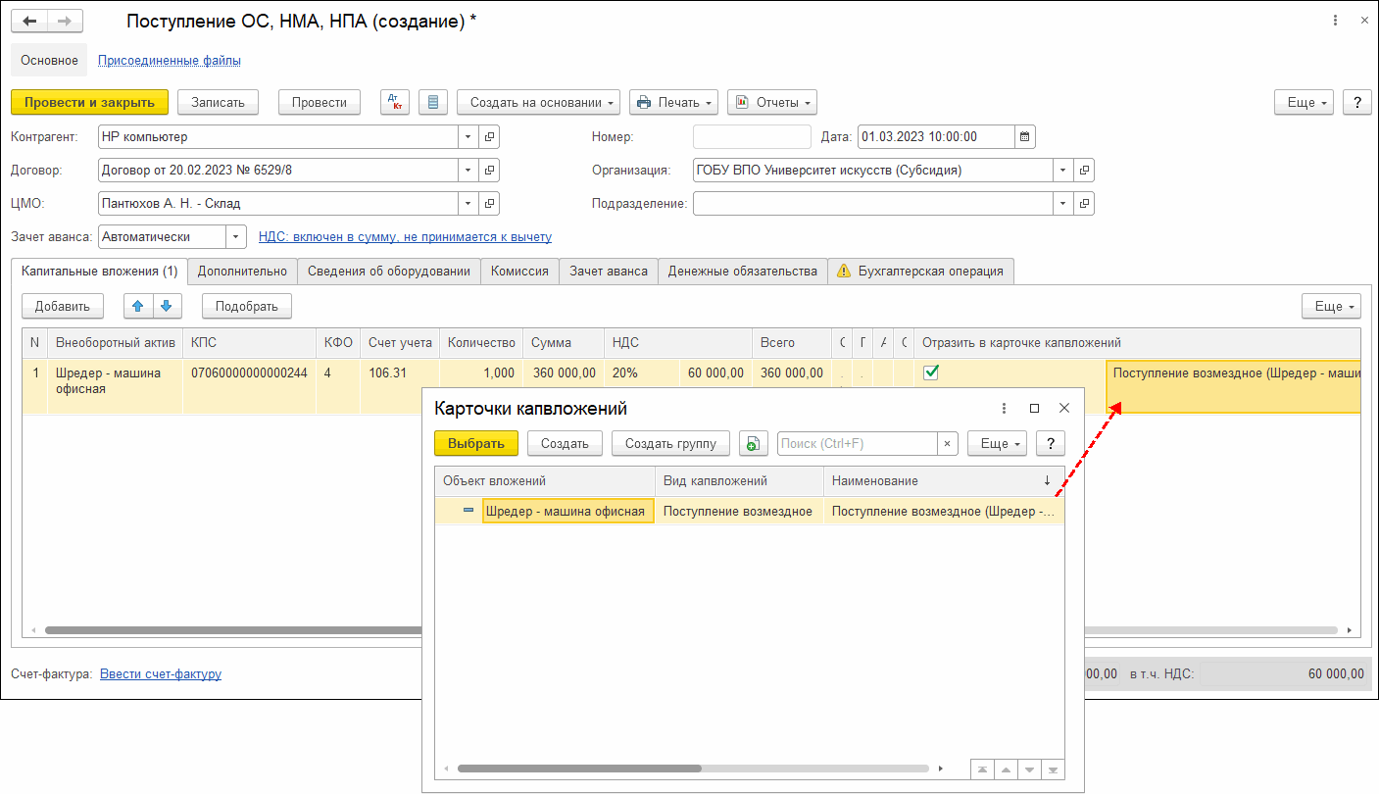Viewport: 1379px width, 794px height.
Task: Click the Подобрать button
Action: pyautogui.click(x=247, y=306)
